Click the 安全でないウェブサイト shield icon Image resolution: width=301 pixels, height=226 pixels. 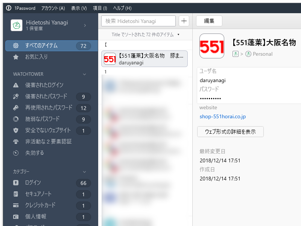[16, 130]
